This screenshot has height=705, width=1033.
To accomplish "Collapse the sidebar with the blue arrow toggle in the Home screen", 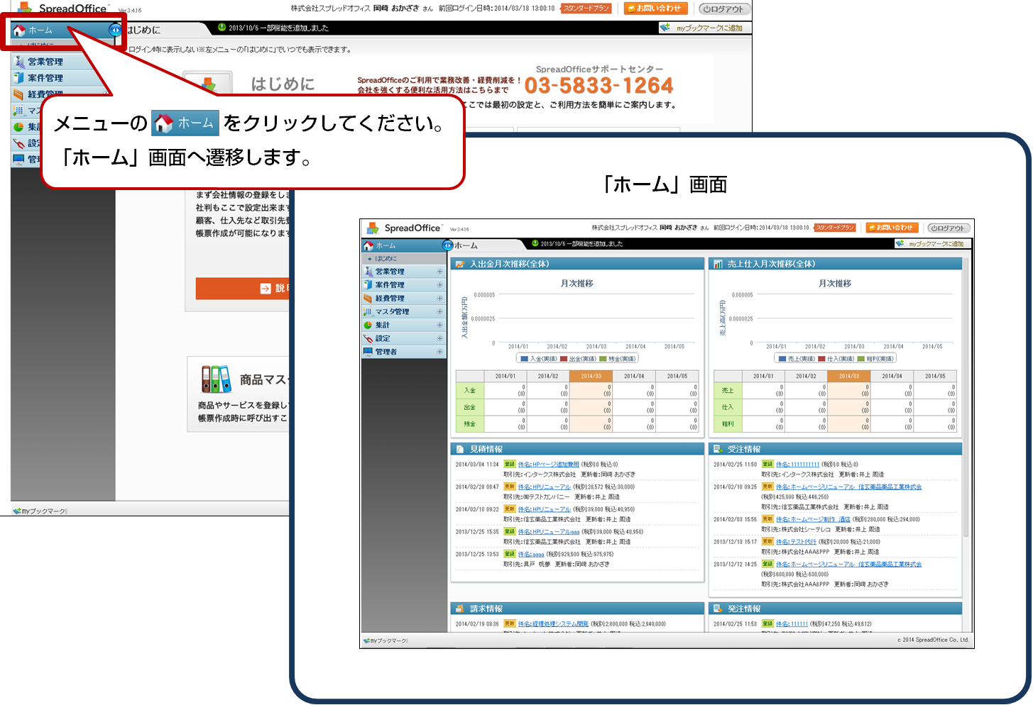I will coord(447,245).
